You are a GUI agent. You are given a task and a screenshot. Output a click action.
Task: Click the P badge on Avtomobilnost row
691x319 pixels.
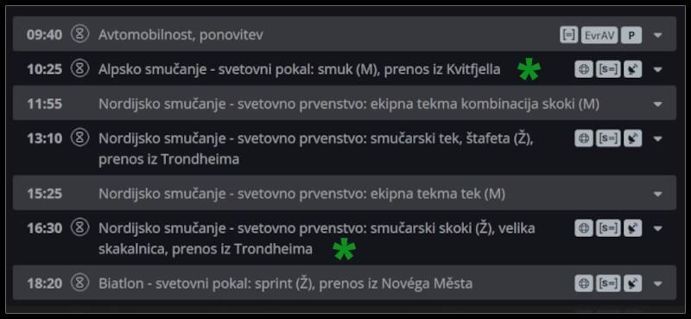pyautogui.click(x=631, y=35)
